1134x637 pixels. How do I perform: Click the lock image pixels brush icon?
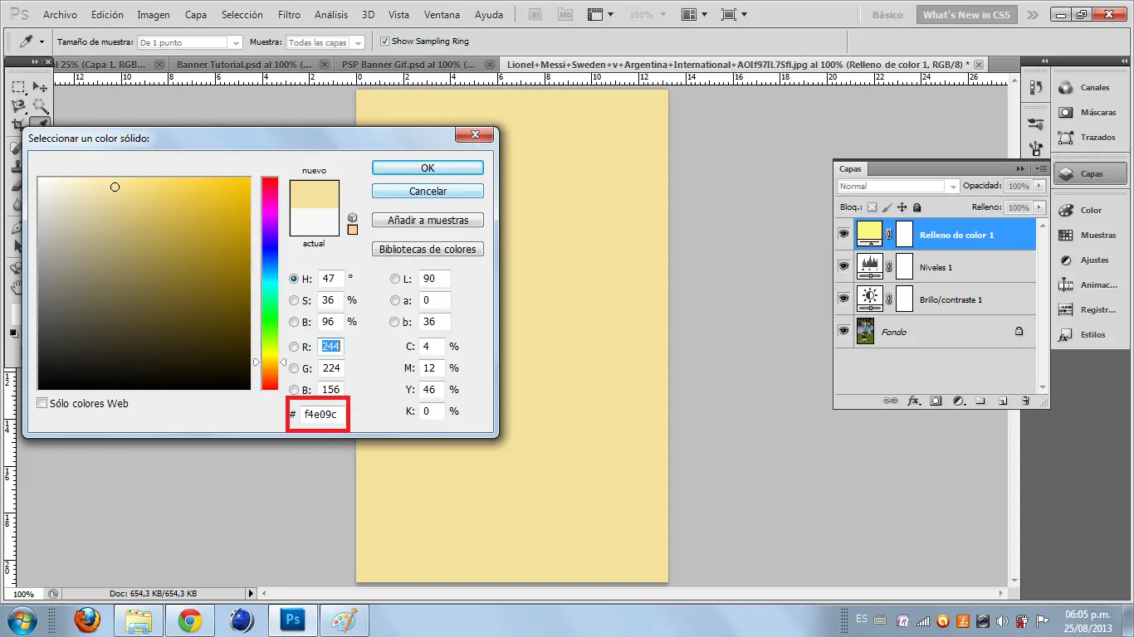[x=887, y=207]
